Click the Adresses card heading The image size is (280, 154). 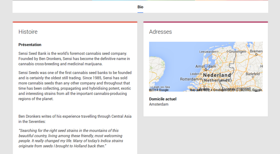pos(160,32)
